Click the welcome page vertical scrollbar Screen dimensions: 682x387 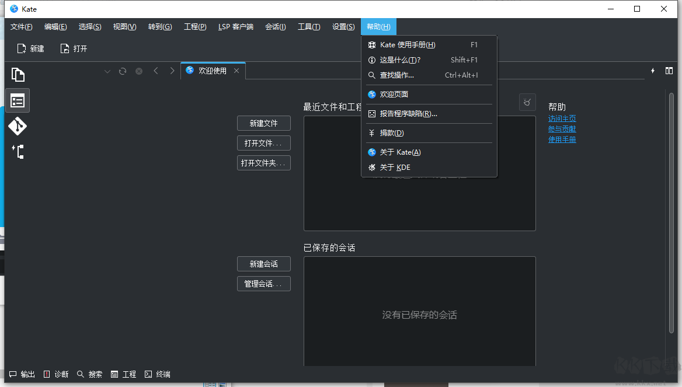click(x=671, y=210)
